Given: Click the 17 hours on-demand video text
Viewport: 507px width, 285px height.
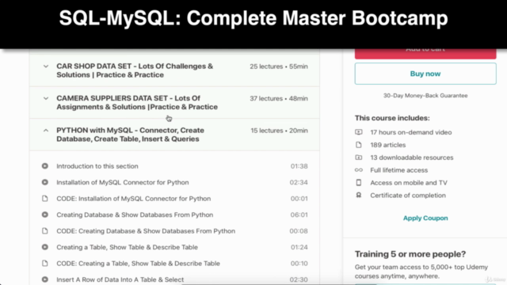Looking at the screenshot, I should tap(411, 132).
